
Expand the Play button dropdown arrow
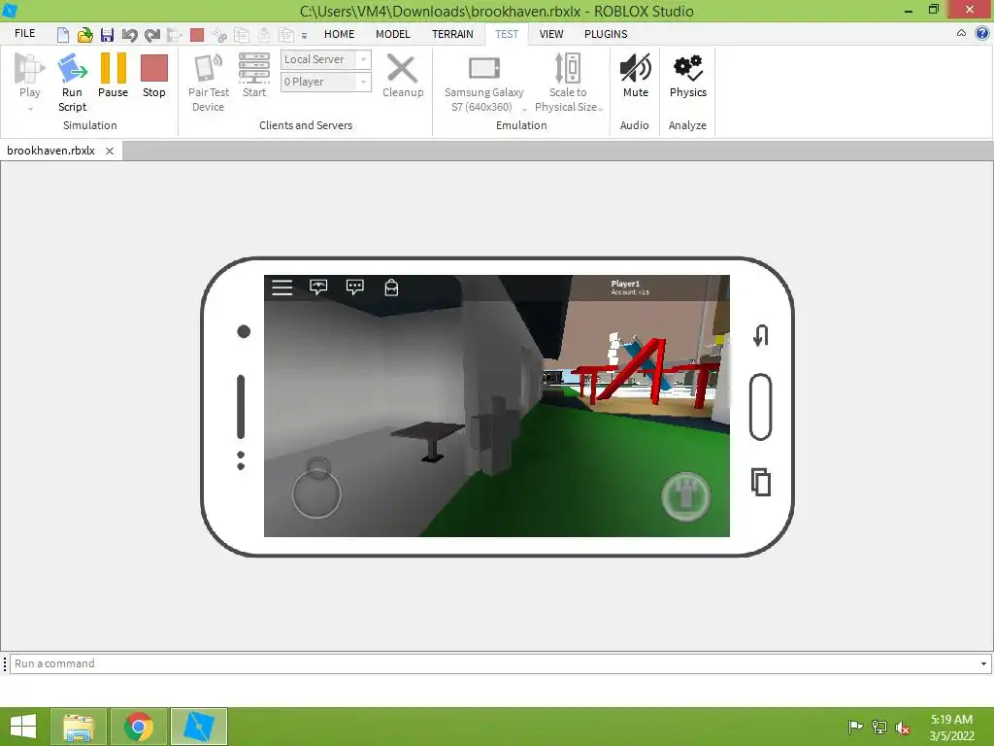click(x=30, y=109)
